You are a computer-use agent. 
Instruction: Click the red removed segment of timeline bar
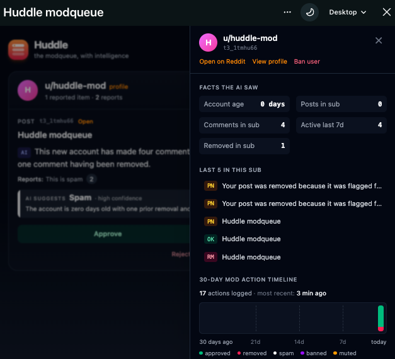(x=381, y=329)
